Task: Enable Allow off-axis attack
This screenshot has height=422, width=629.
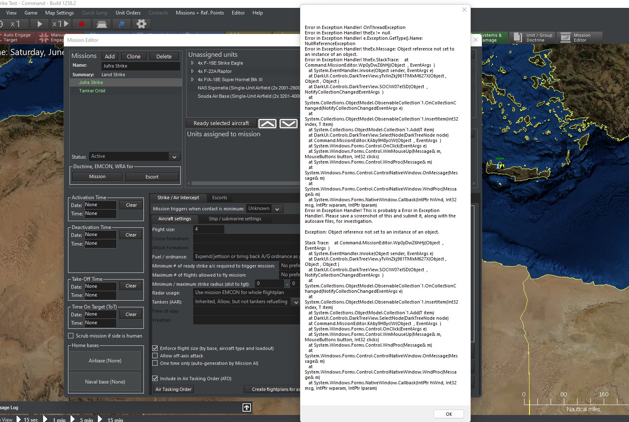Action: pos(155,356)
